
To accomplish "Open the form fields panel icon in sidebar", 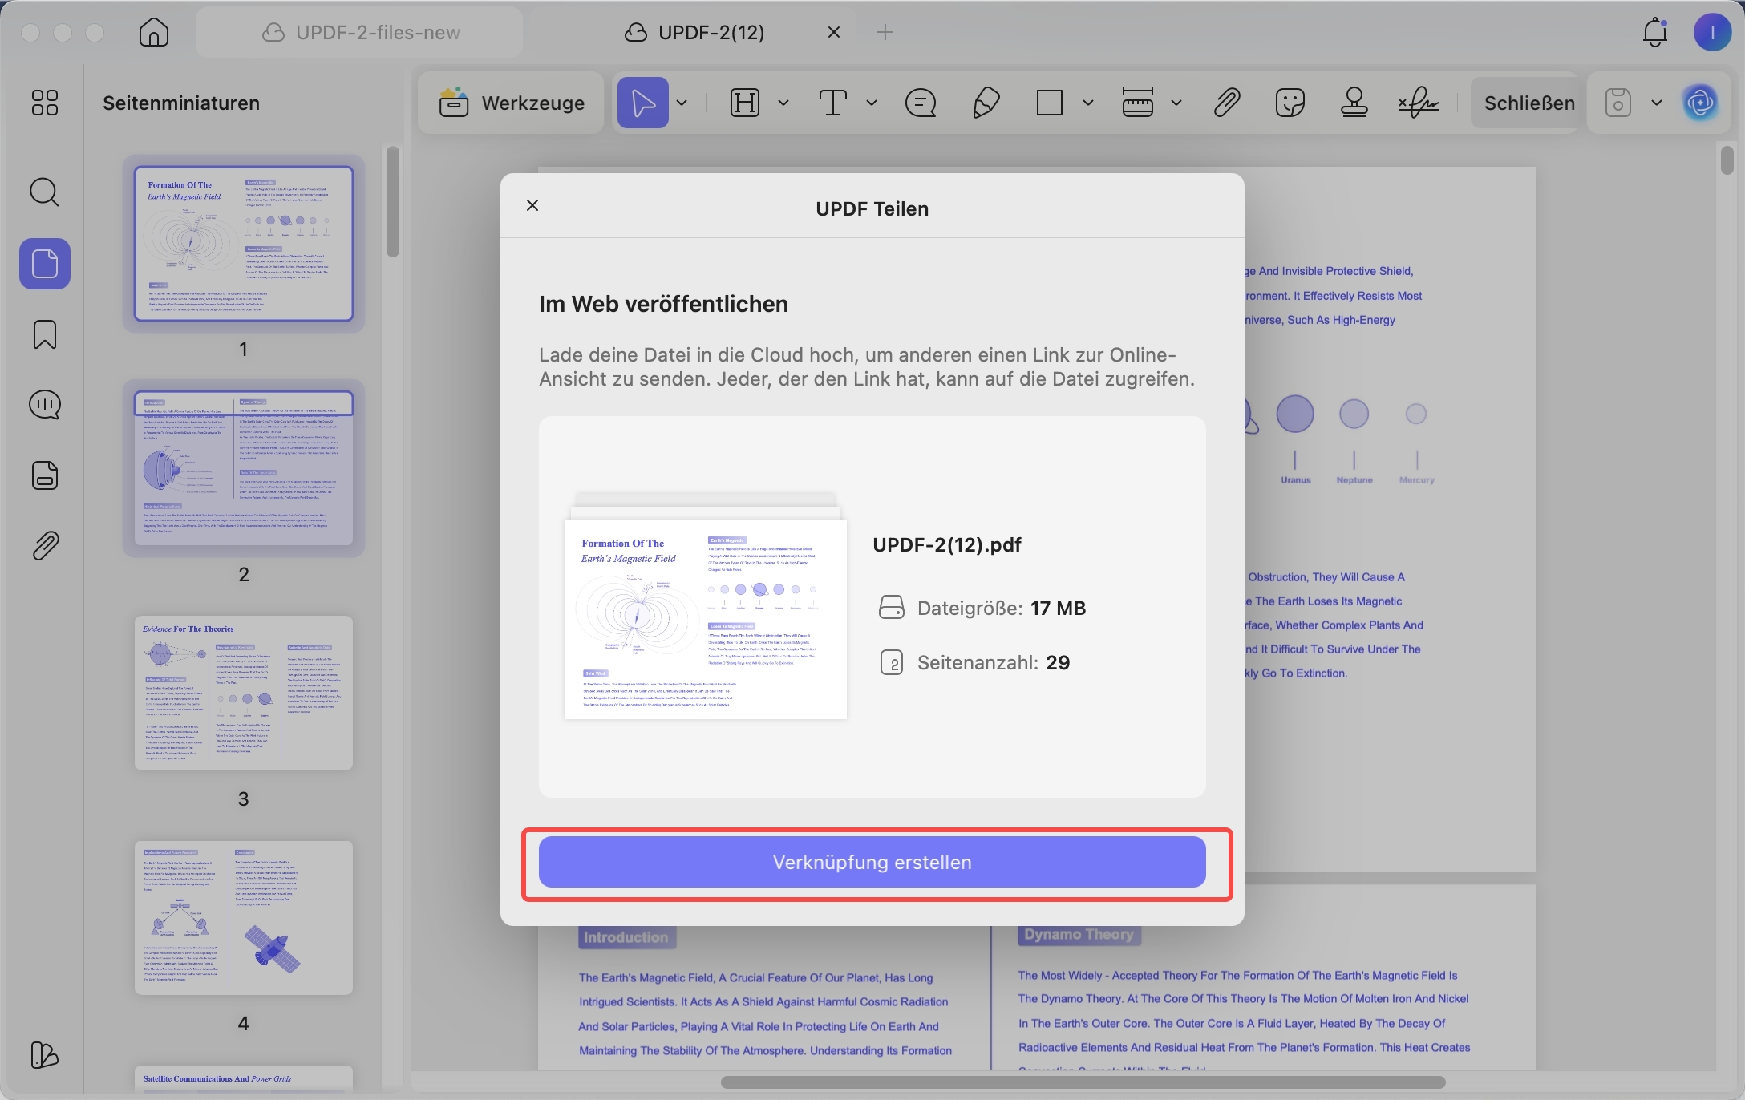I will [x=45, y=475].
